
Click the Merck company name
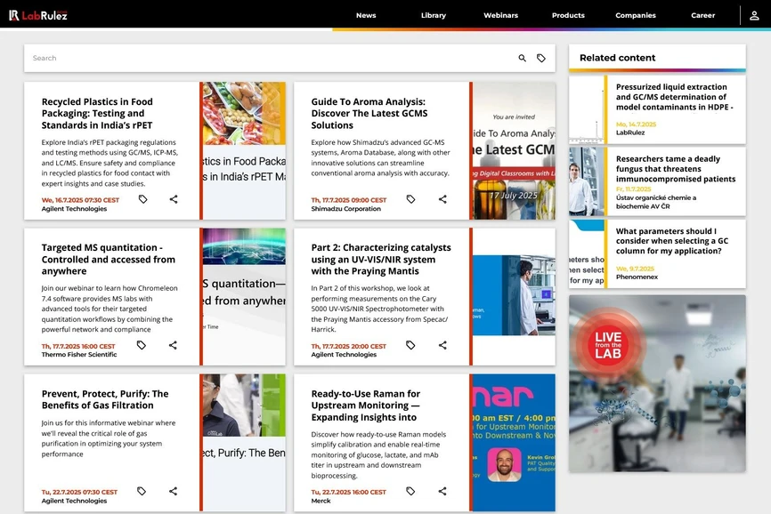coord(321,501)
